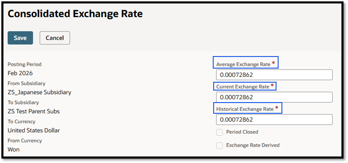The image size is (348, 163).
Task: Click inside the Current Exchange Rate field
Action: click(x=274, y=97)
